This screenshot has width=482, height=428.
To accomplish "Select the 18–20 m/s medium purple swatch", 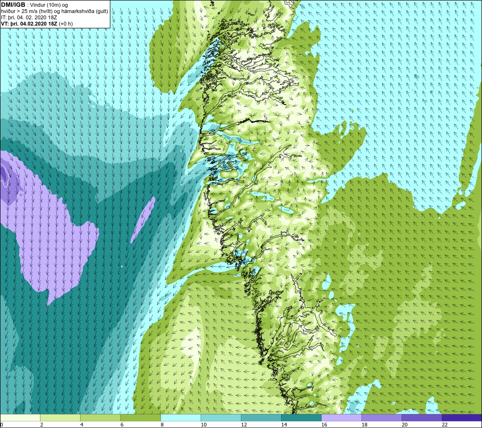I will pyautogui.click(x=381, y=417).
